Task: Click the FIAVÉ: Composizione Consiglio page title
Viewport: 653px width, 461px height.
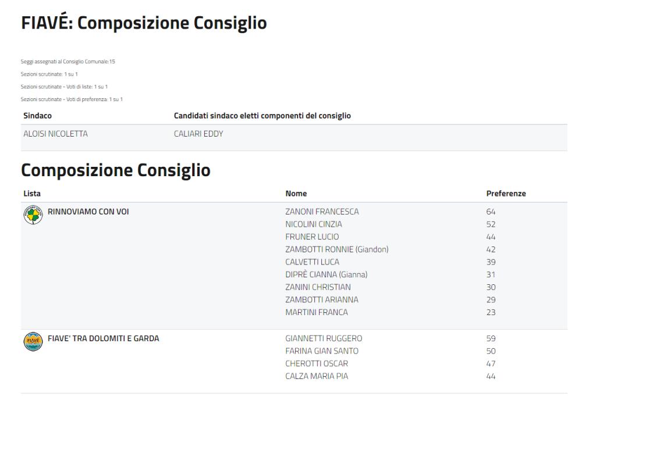Action: pyautogui.click(x=144, y=23)
